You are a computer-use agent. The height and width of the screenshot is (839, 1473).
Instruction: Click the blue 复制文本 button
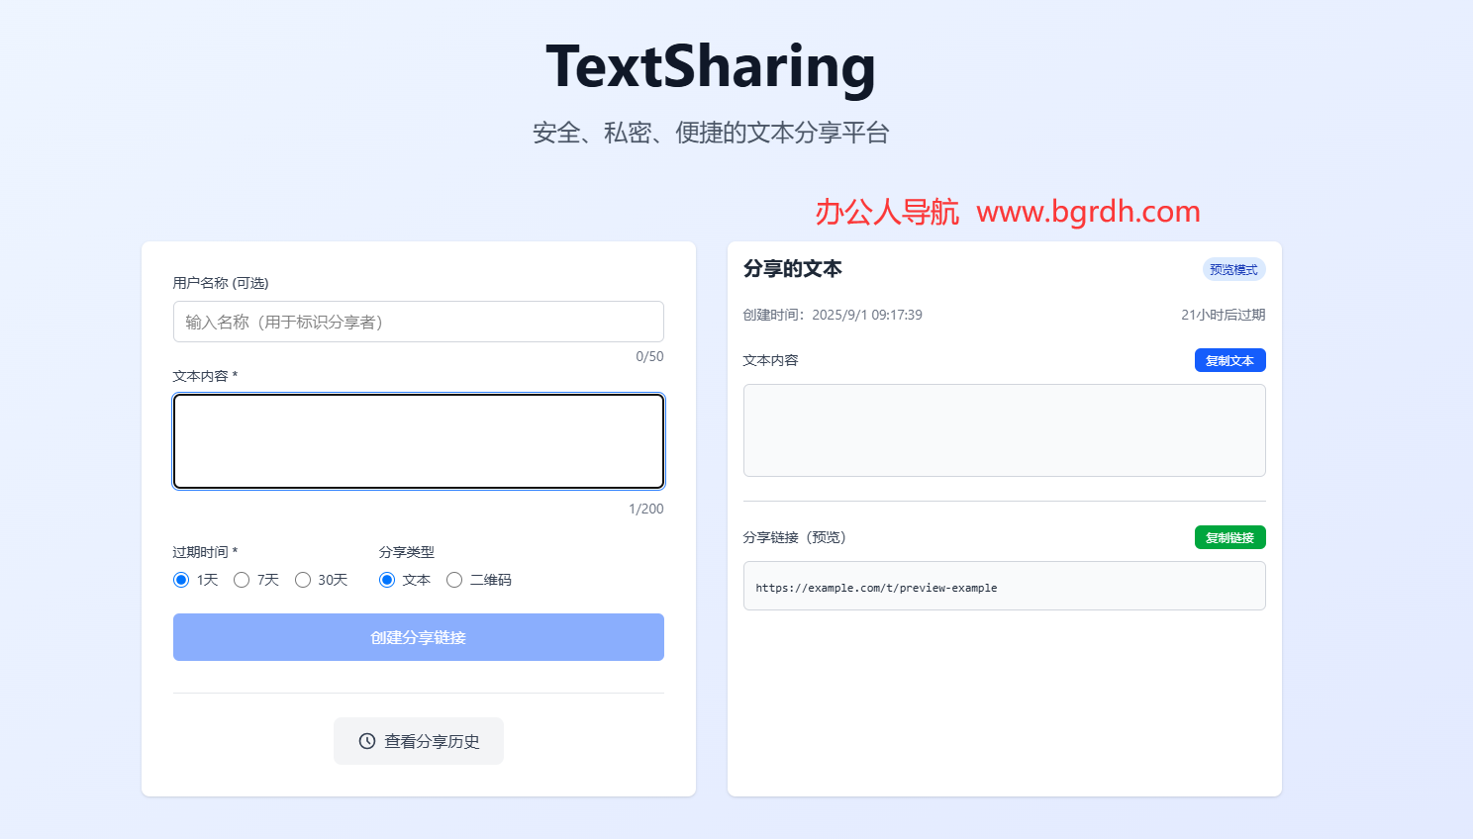point(1229,360)
